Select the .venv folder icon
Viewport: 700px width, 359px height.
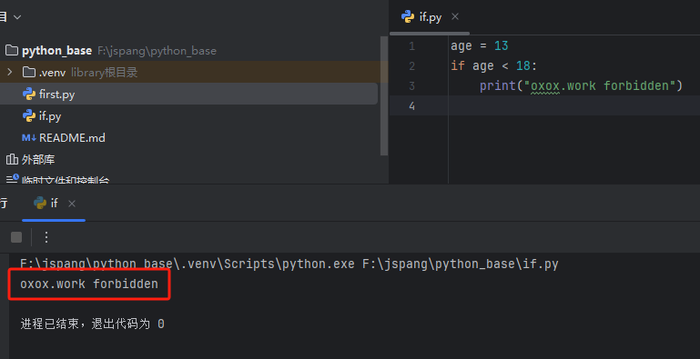(x=29, y=72)
